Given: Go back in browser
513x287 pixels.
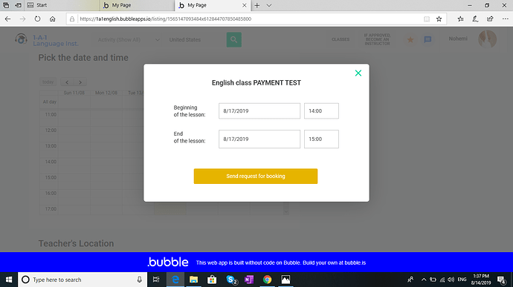Looking at the screenshot, I should coord(7,19).
